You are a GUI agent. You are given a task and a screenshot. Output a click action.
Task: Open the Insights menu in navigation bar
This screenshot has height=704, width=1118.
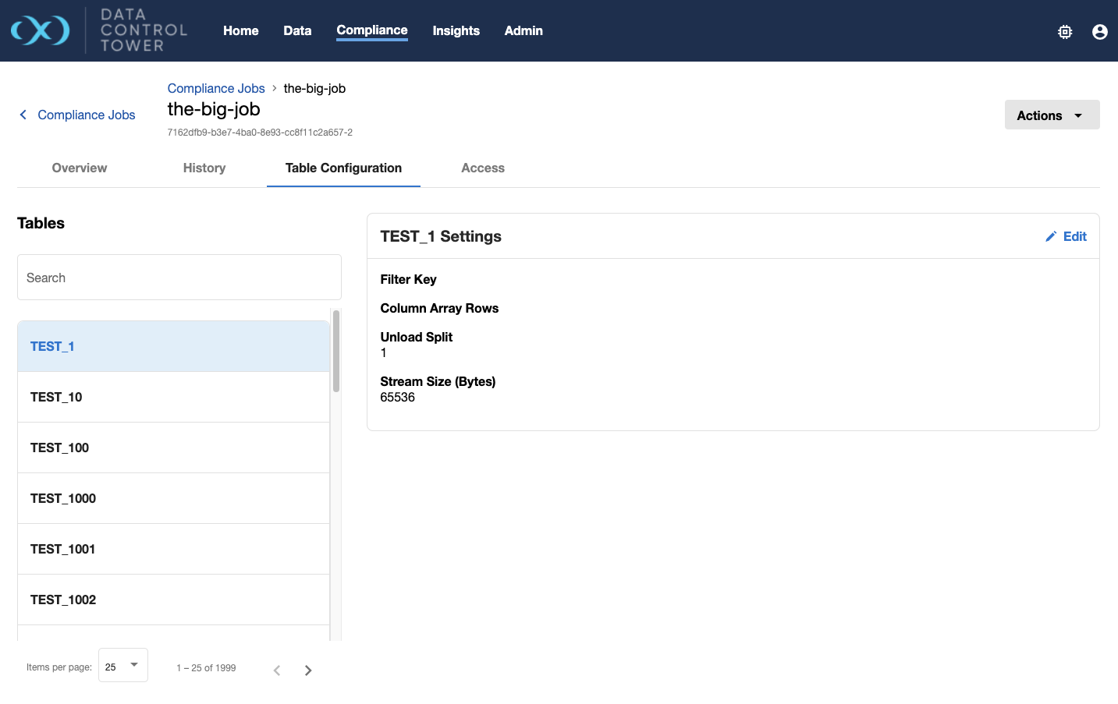point(456,30)
